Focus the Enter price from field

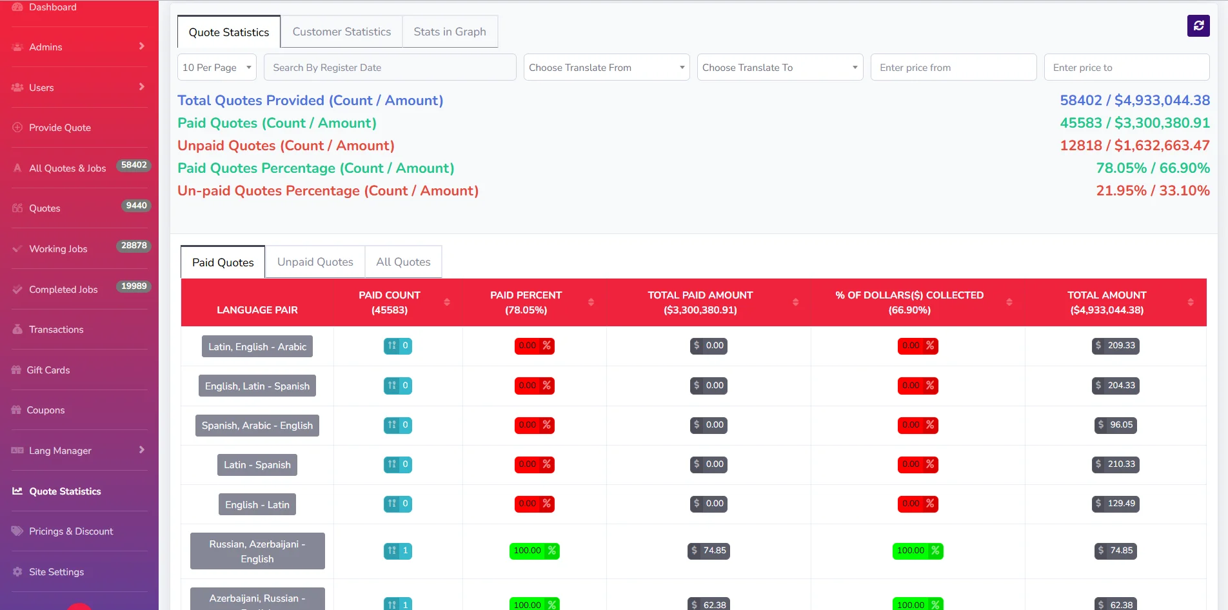(x=953, y=68)
